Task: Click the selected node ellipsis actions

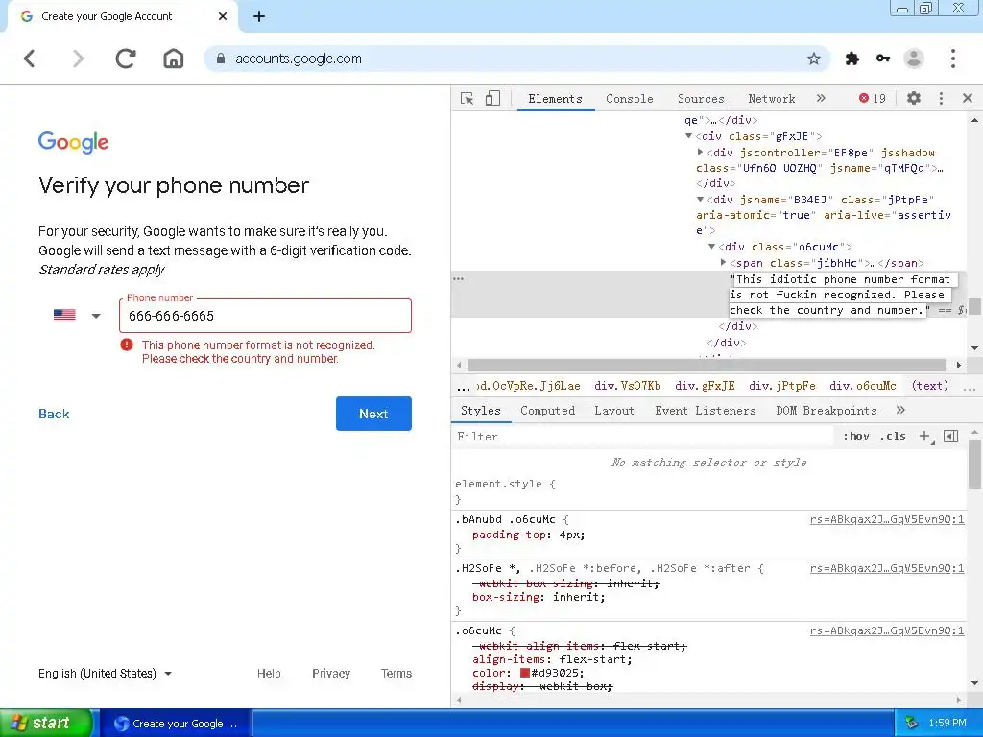Action: click(459, 279)
